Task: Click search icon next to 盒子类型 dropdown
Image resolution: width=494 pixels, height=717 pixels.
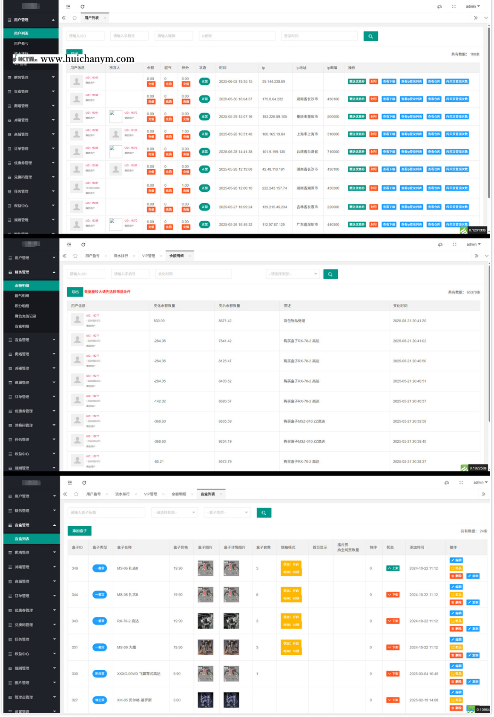Action: pos(264,513)
